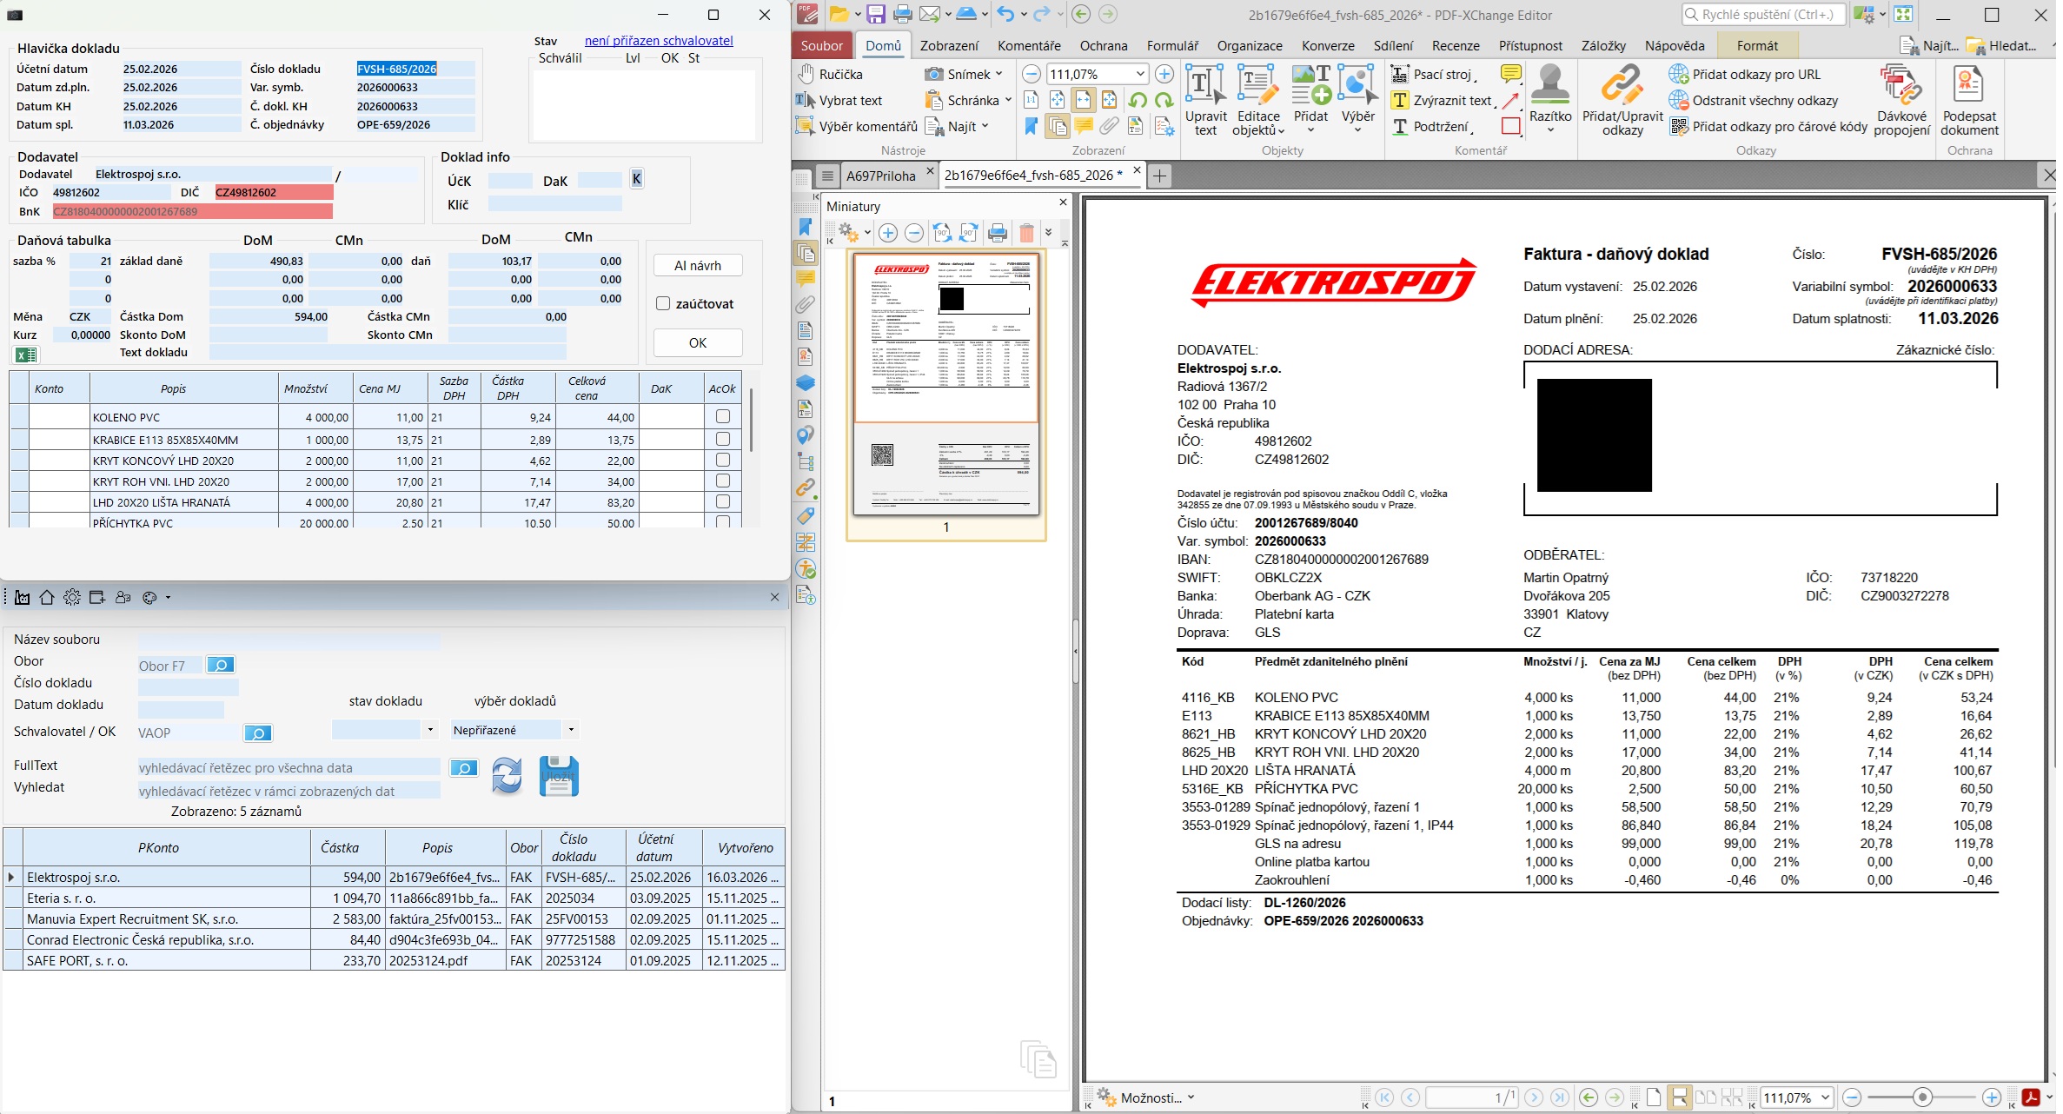Click the AI návrh button
Viewport: 2063px width, 1114px height.
point(698,266)
